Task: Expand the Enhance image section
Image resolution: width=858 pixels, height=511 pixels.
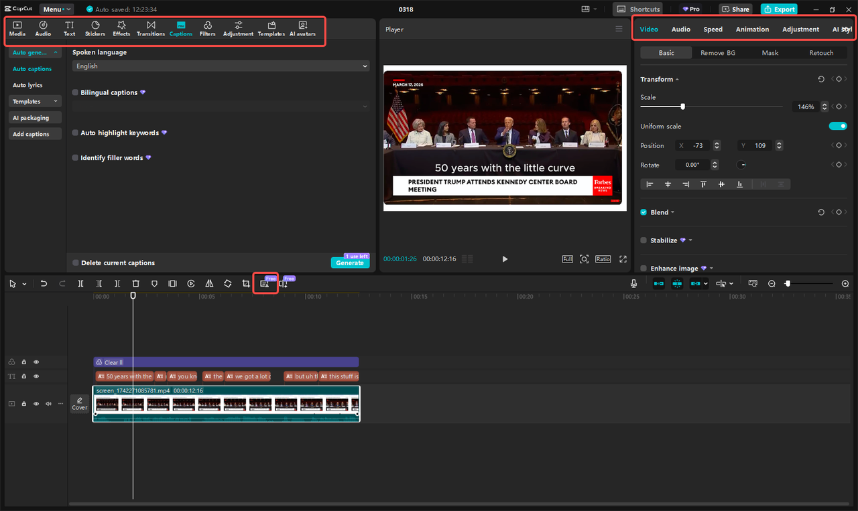Action: [x=713, y=268]
